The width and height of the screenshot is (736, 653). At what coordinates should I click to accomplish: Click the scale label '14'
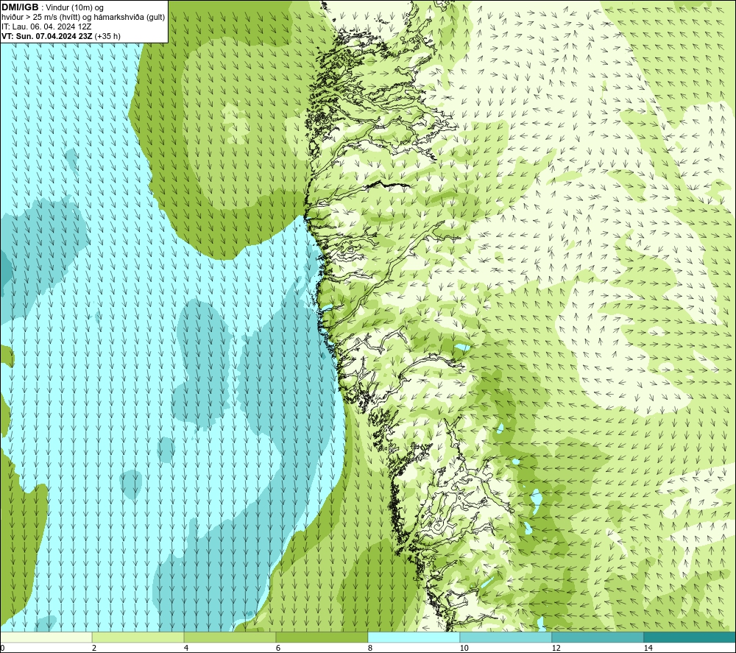point(648,649)
